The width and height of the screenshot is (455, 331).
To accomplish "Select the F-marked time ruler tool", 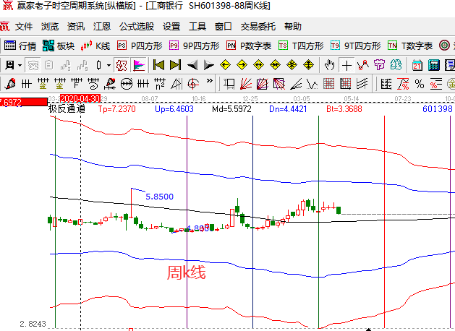I will [77, 84].
